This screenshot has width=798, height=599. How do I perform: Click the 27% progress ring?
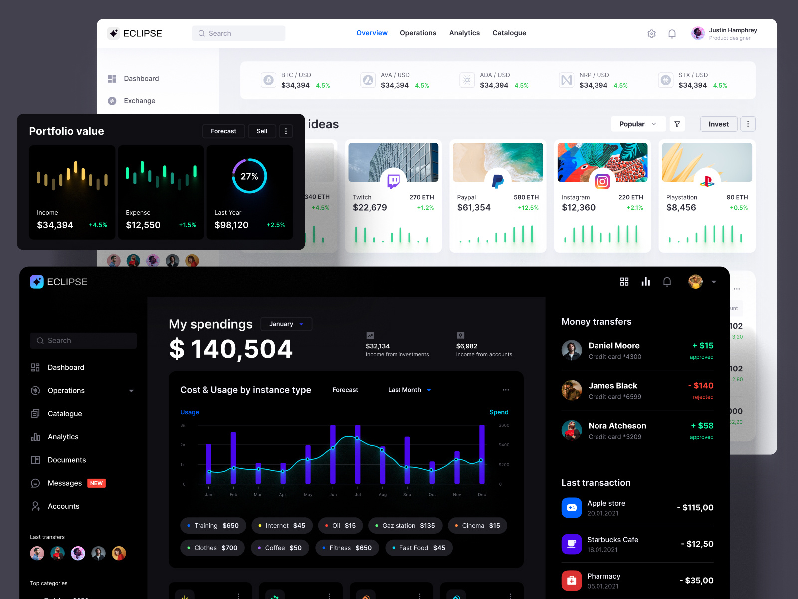[249, 176]
